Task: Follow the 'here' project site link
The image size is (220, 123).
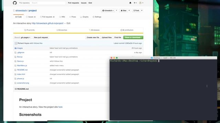Action: 60,107
